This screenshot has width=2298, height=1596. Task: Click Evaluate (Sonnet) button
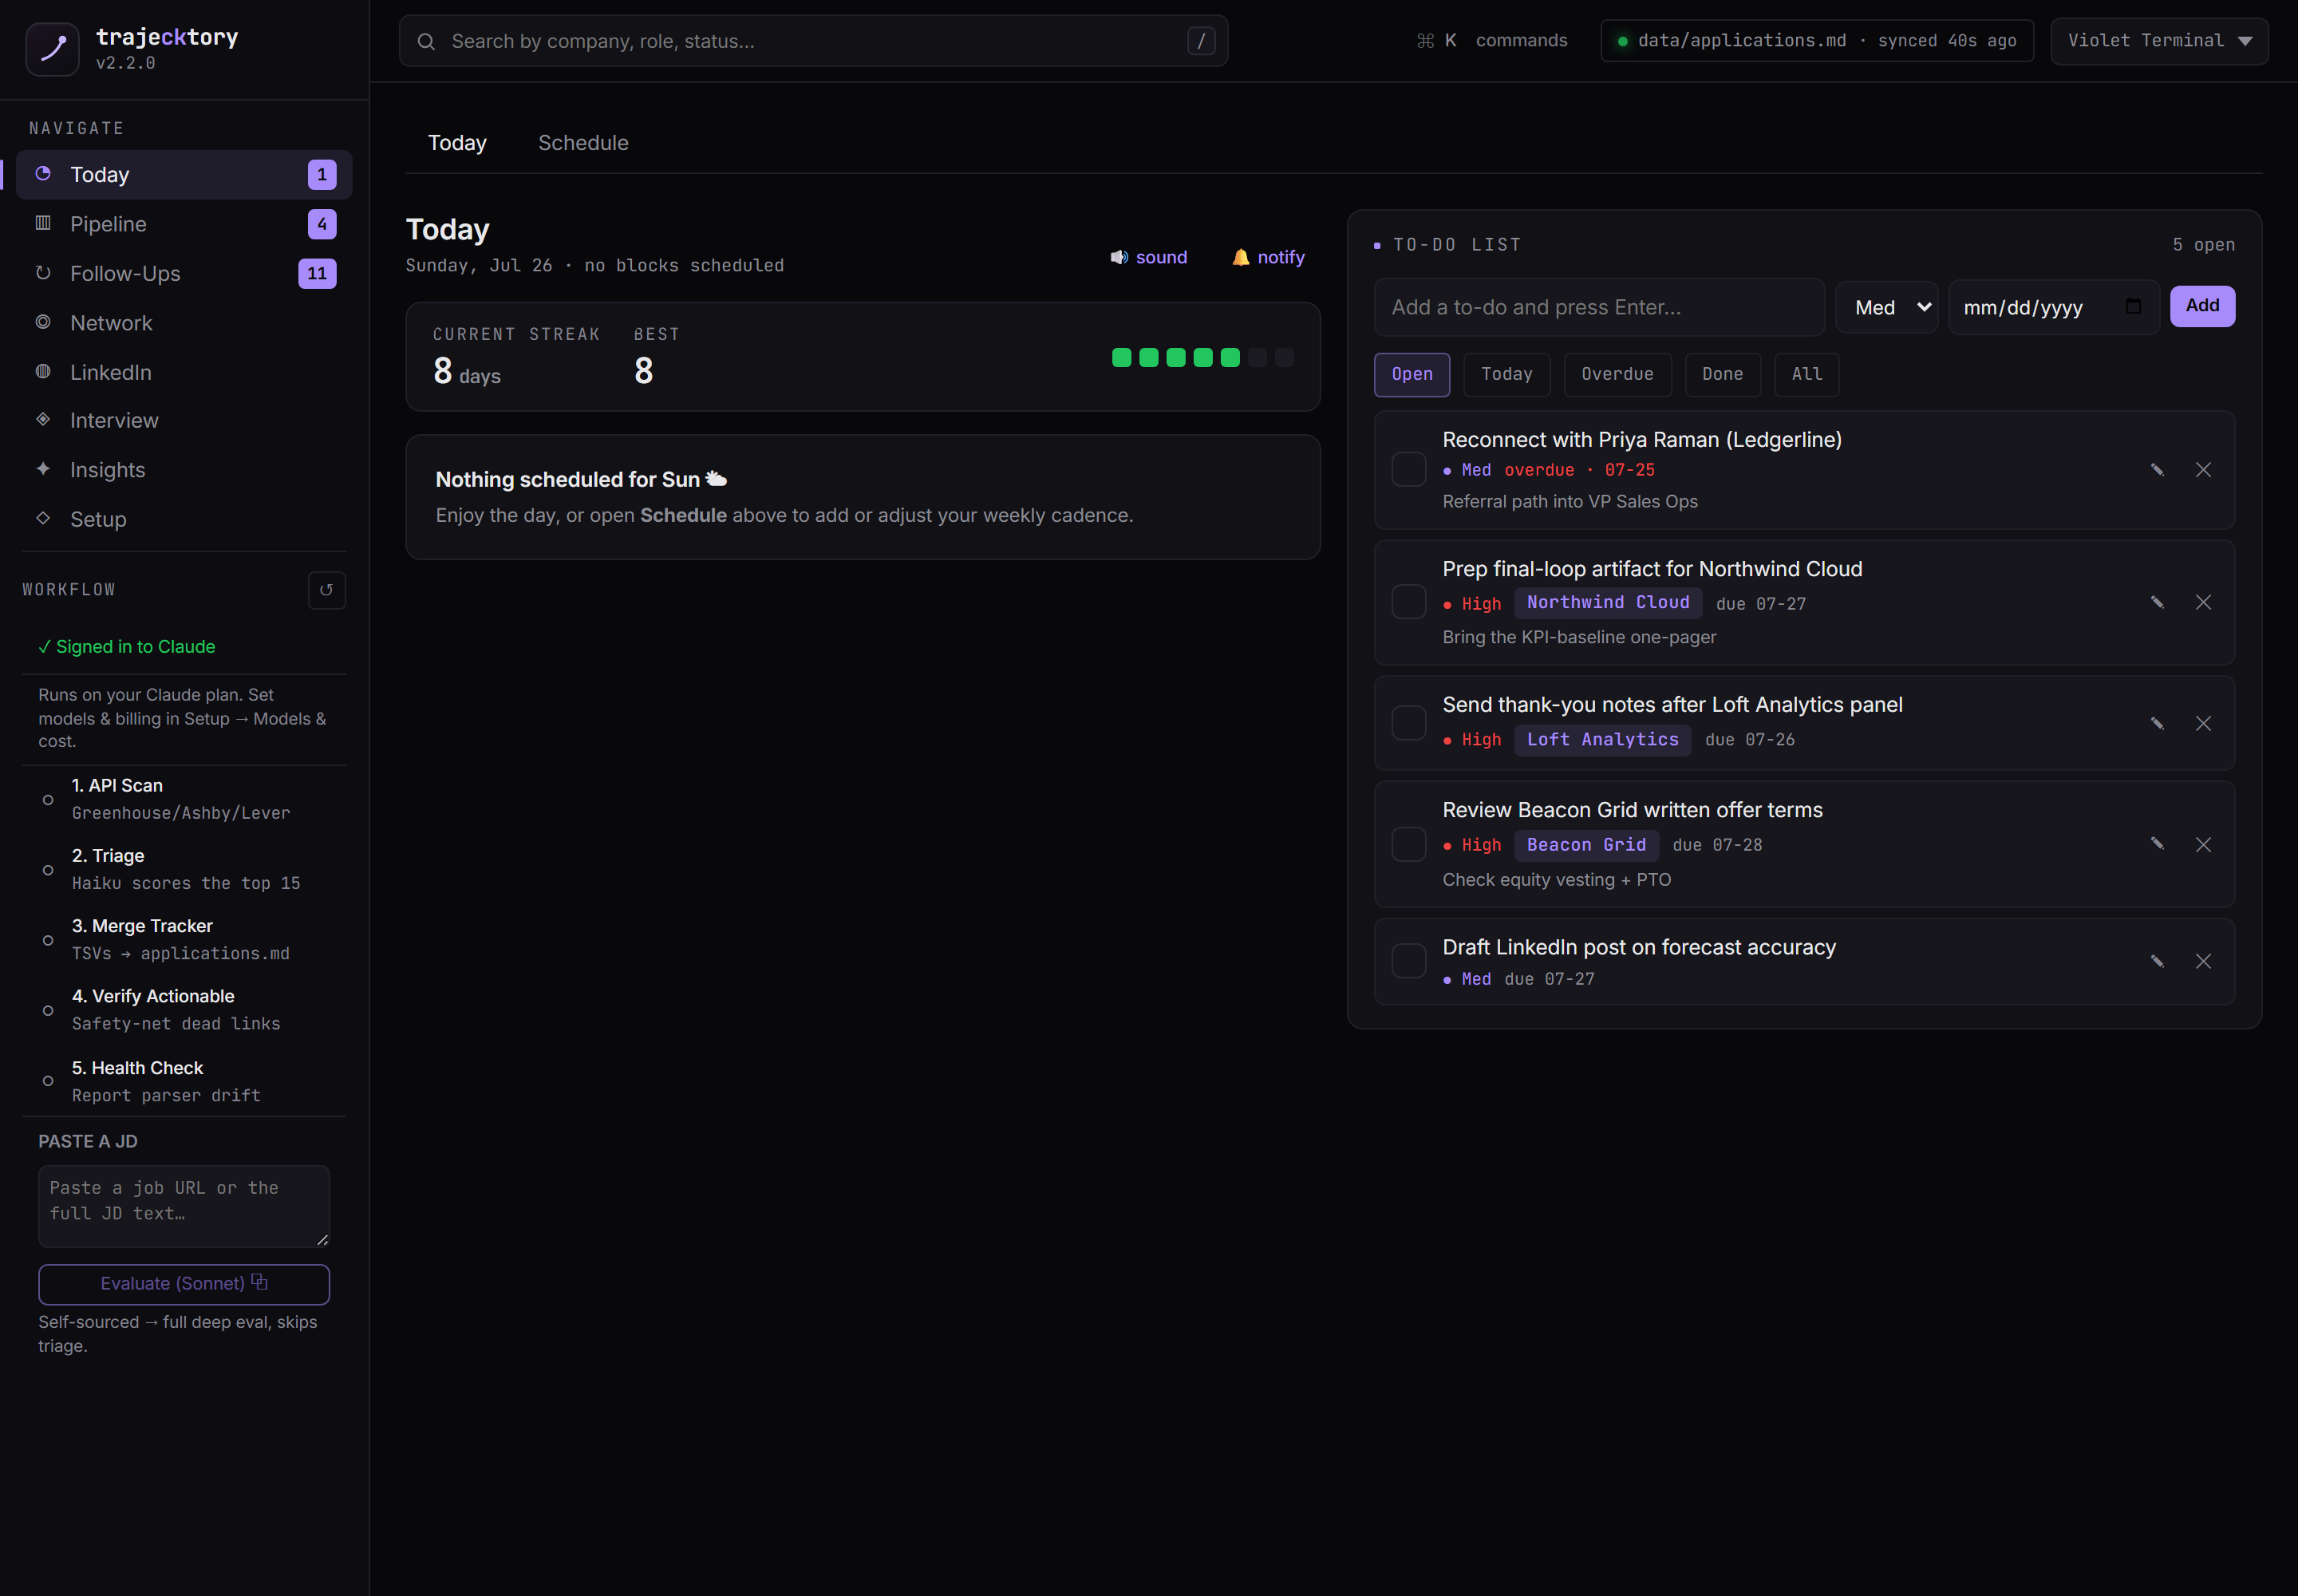coord(184,1284)
